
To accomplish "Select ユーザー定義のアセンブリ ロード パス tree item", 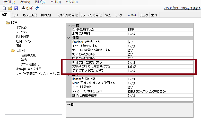I will (38, 74).
